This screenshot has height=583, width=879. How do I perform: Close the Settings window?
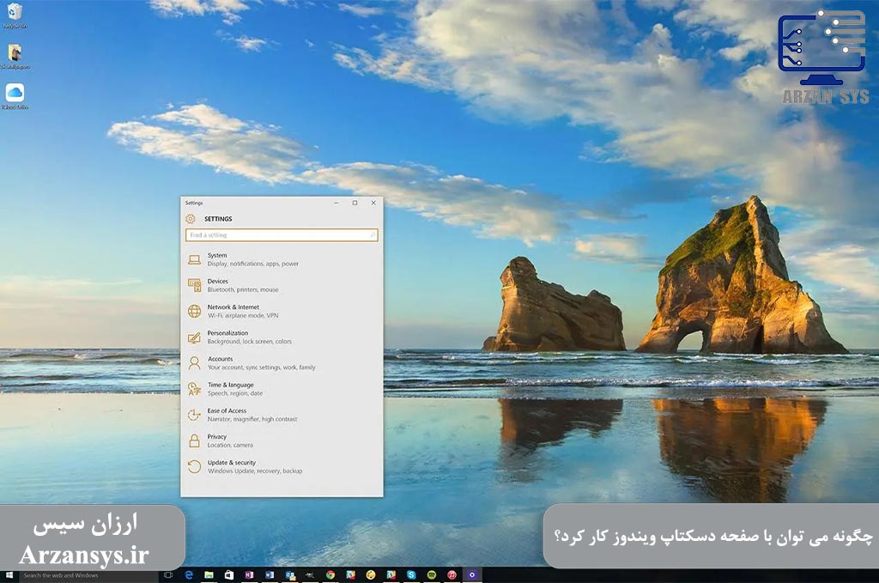coord(373,203)
